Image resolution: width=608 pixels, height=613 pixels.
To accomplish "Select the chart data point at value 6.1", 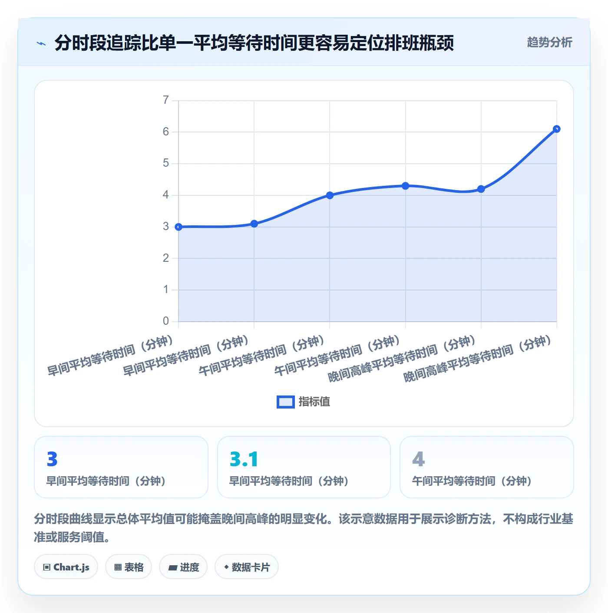I will [556, 129].
